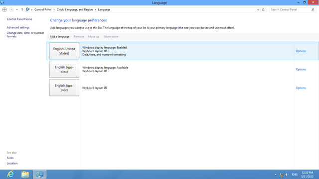Go back with the Back arrow button
The width and height of the screenshot is (319, 179).
[x=4, y=9]
